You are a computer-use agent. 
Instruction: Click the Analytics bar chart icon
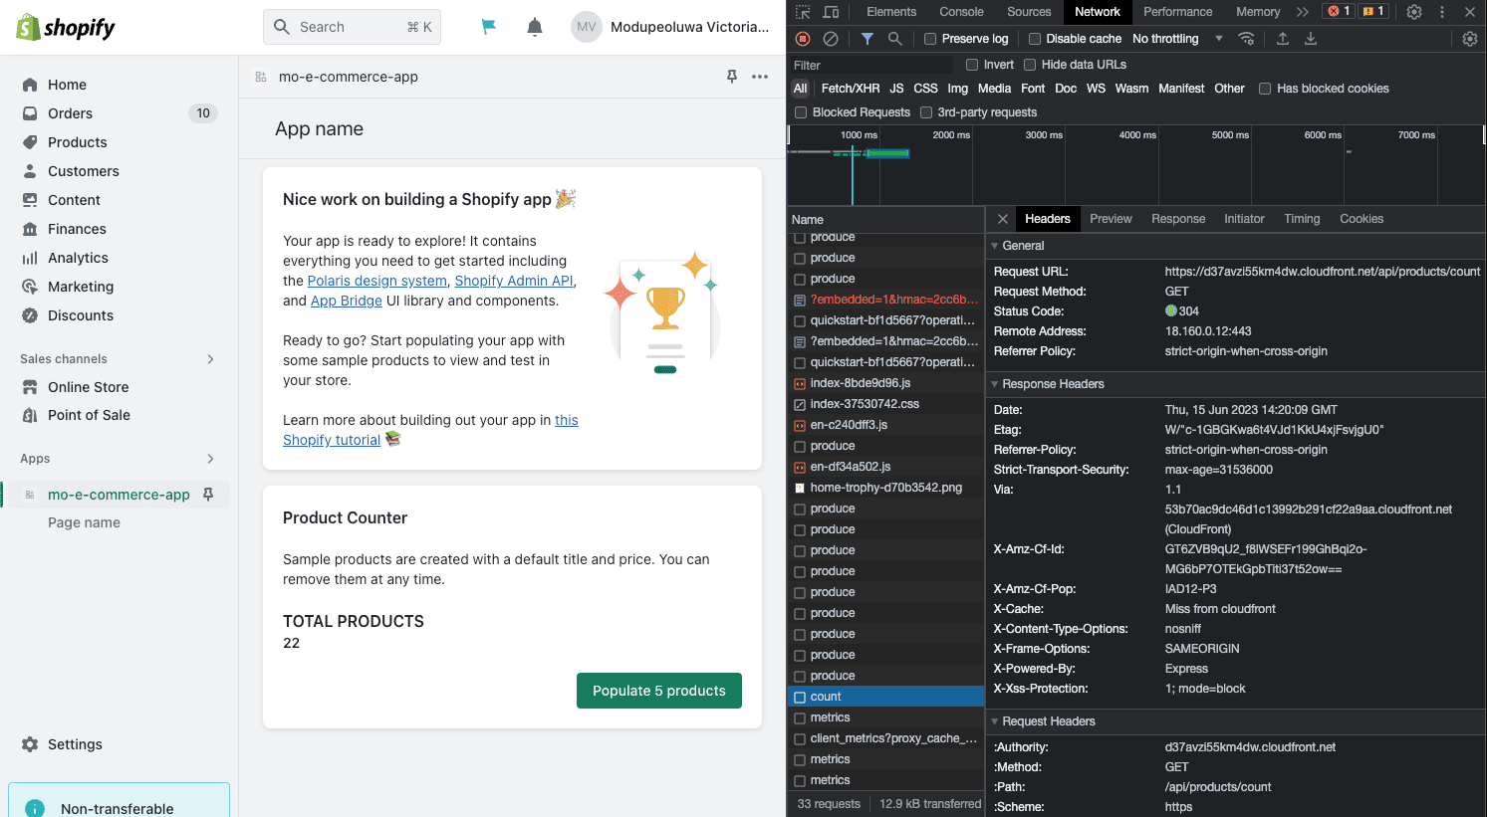coord(30,258)
